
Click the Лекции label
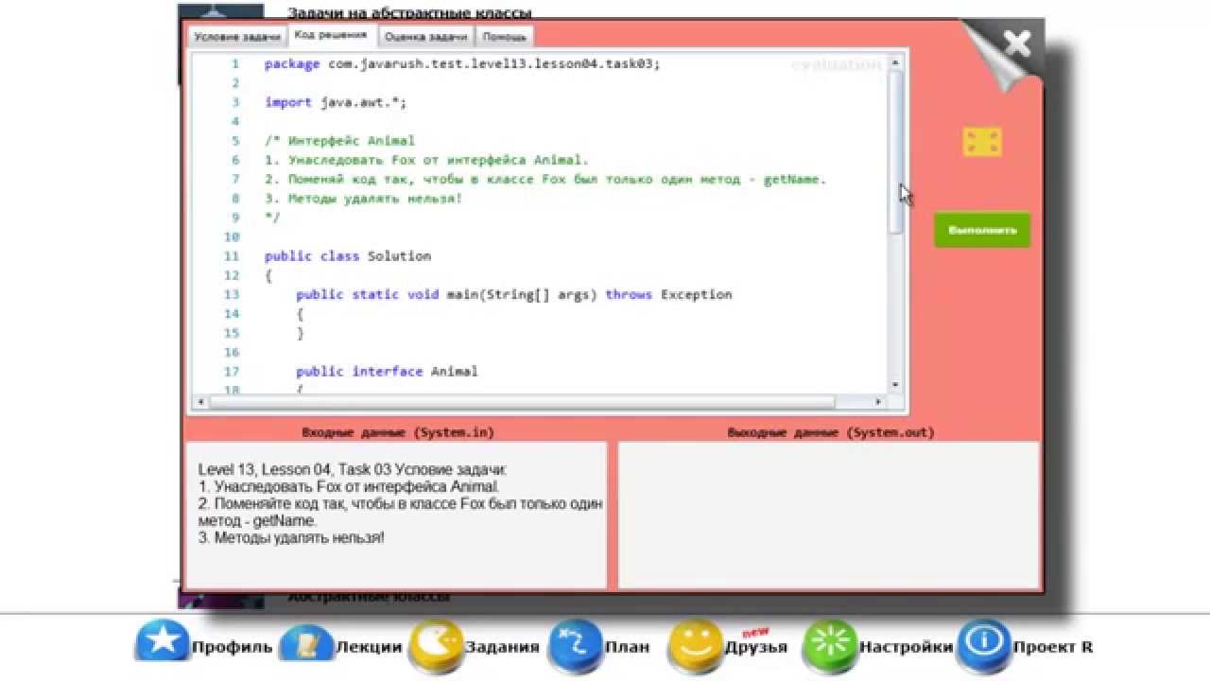[369, 648]
